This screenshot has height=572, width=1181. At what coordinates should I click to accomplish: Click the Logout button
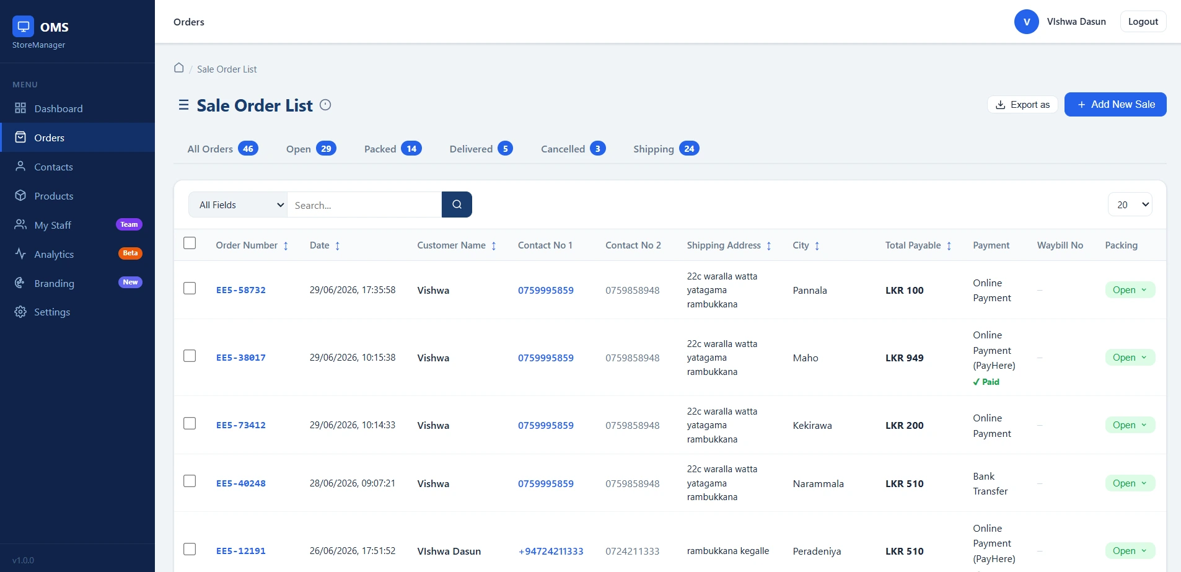1143,22
